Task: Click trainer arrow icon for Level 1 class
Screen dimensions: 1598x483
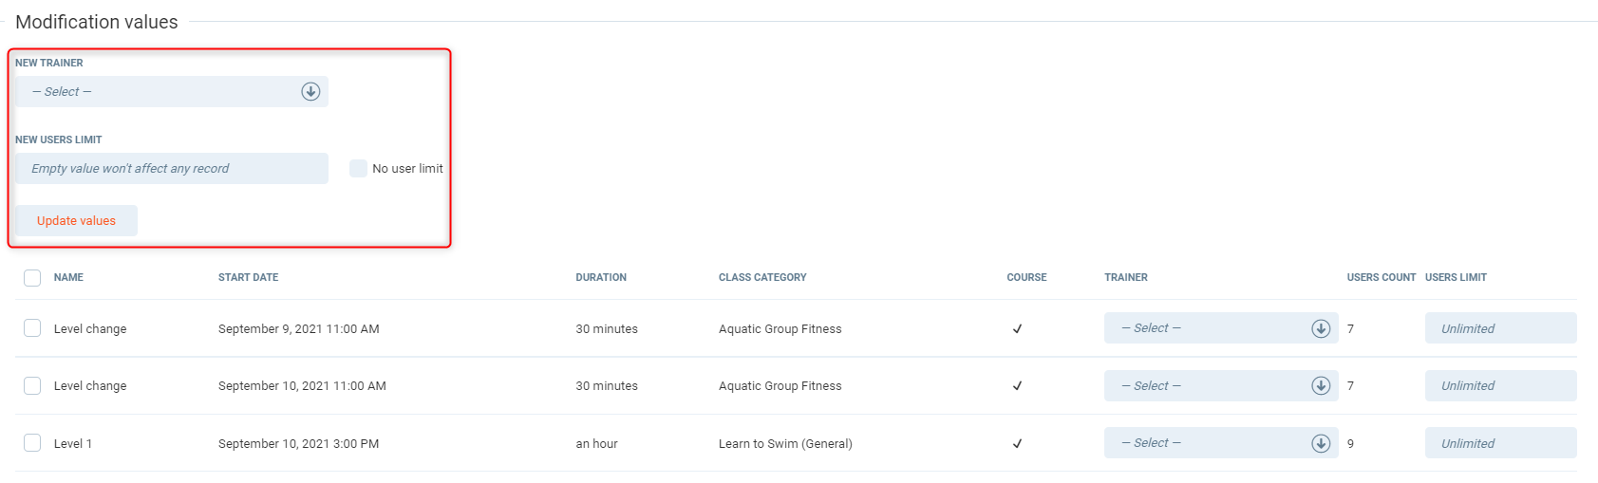Action: (1321, 443)
